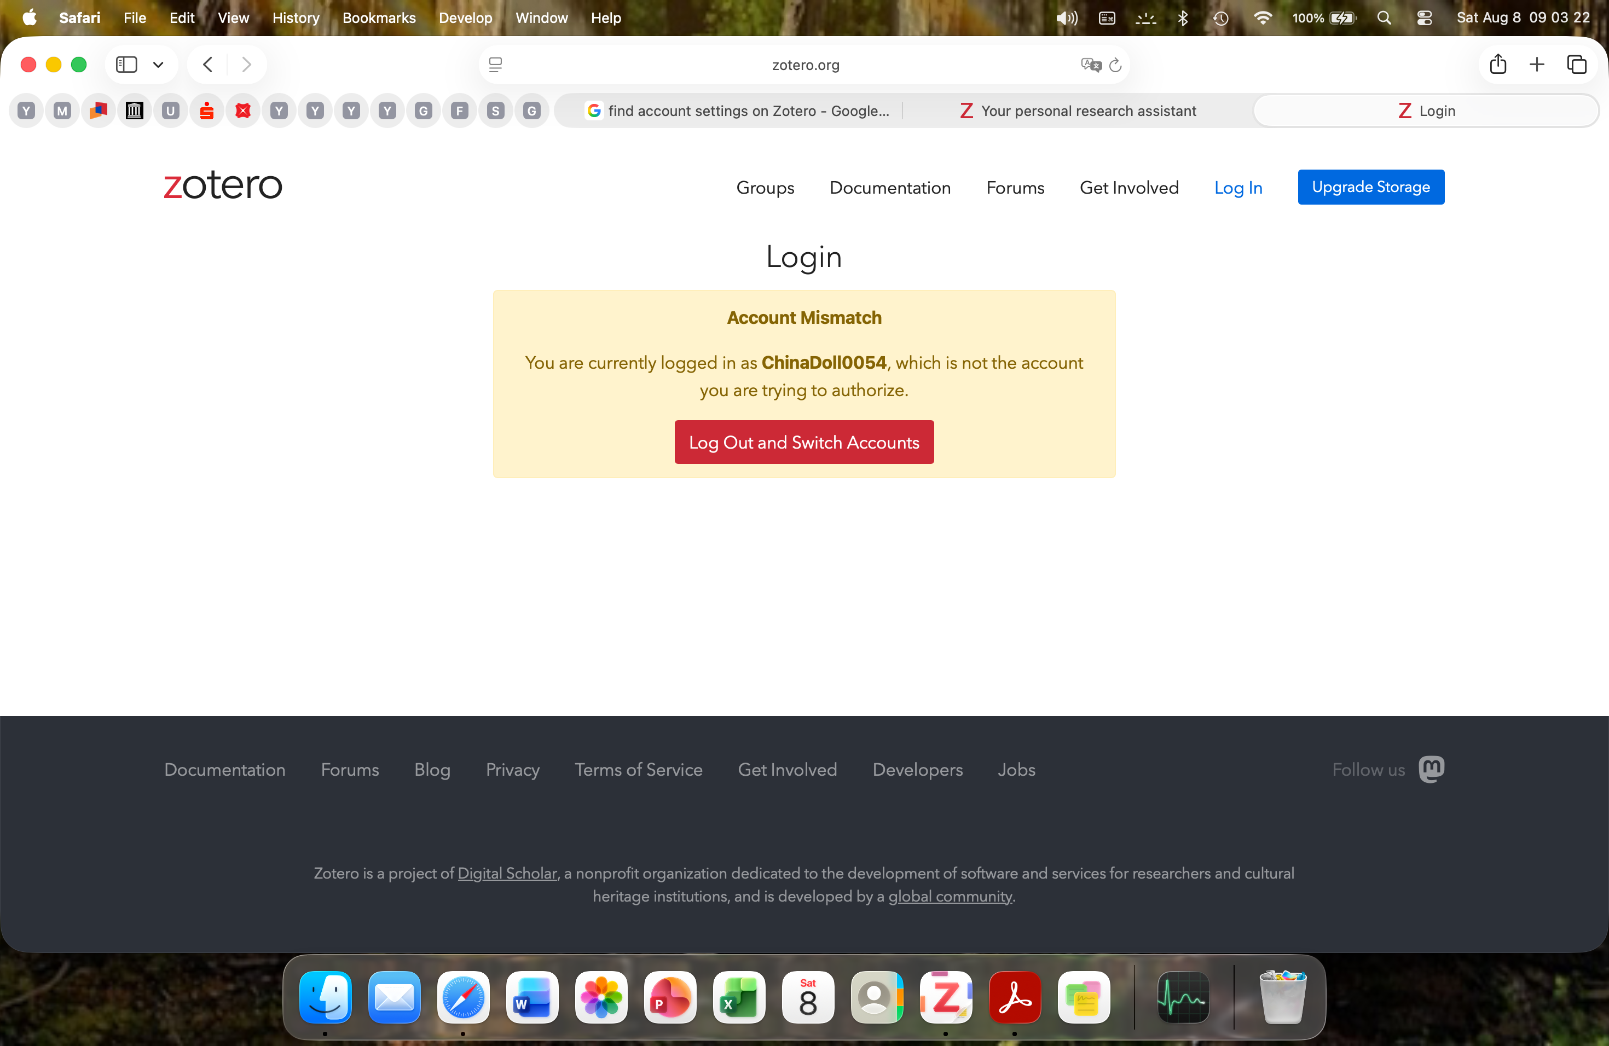Open Microsoft Word from the Dock
Viewport: 1609px width, 1046px height.
[x=532, y=997]
